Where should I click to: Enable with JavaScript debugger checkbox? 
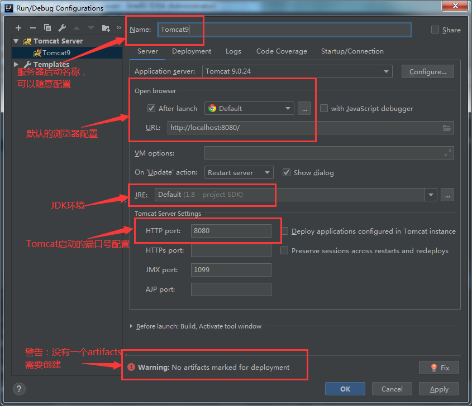[x=324, y=109]
